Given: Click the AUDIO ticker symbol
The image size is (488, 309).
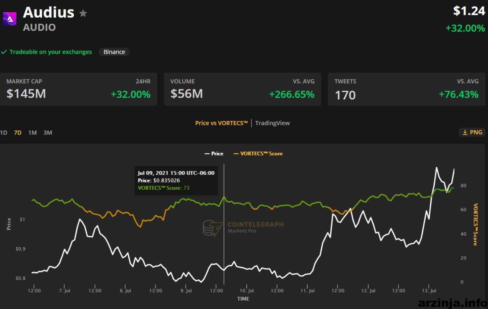Looking at the screenshot, I should point(40,27).
